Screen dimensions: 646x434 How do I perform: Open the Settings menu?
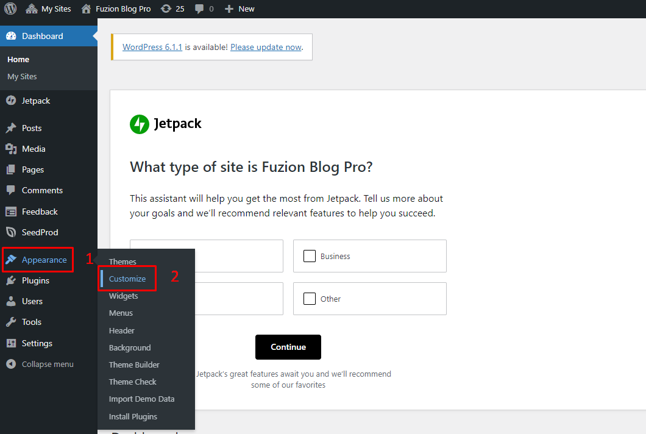tap(37, 343)
